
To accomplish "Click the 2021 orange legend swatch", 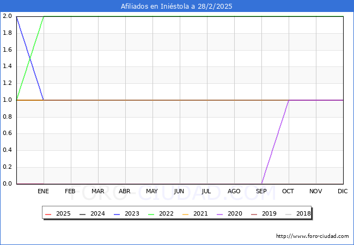I will click(x=185, y=214).
